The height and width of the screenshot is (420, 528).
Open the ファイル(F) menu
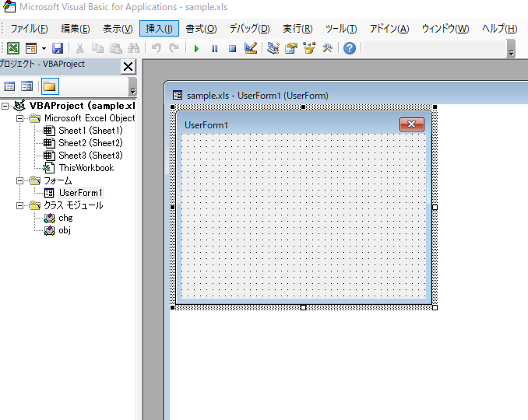tap(29, 29)
